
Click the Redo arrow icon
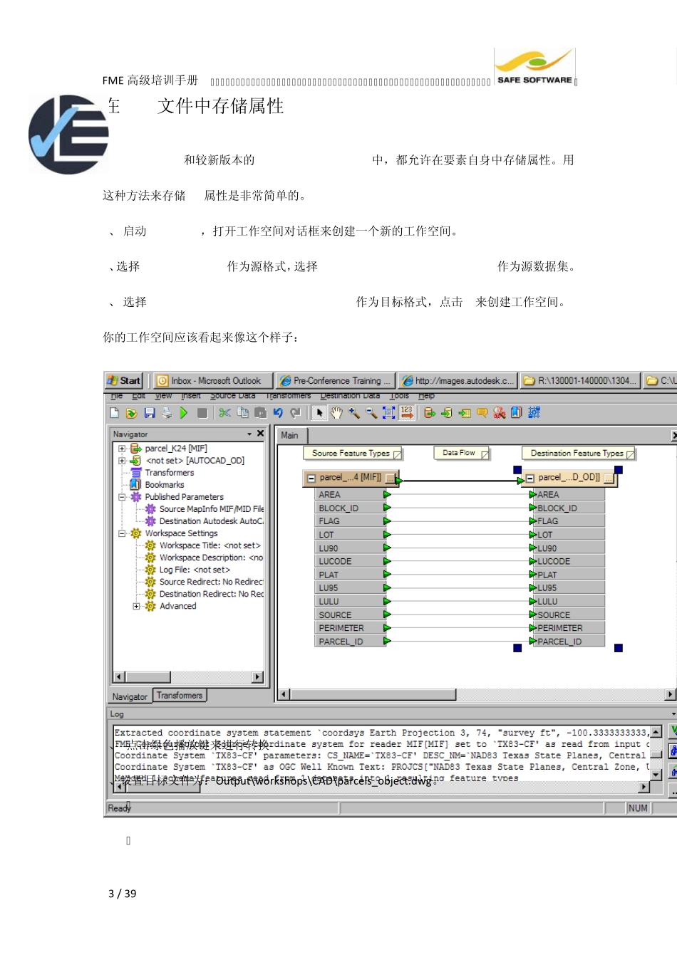click(295, 413)
